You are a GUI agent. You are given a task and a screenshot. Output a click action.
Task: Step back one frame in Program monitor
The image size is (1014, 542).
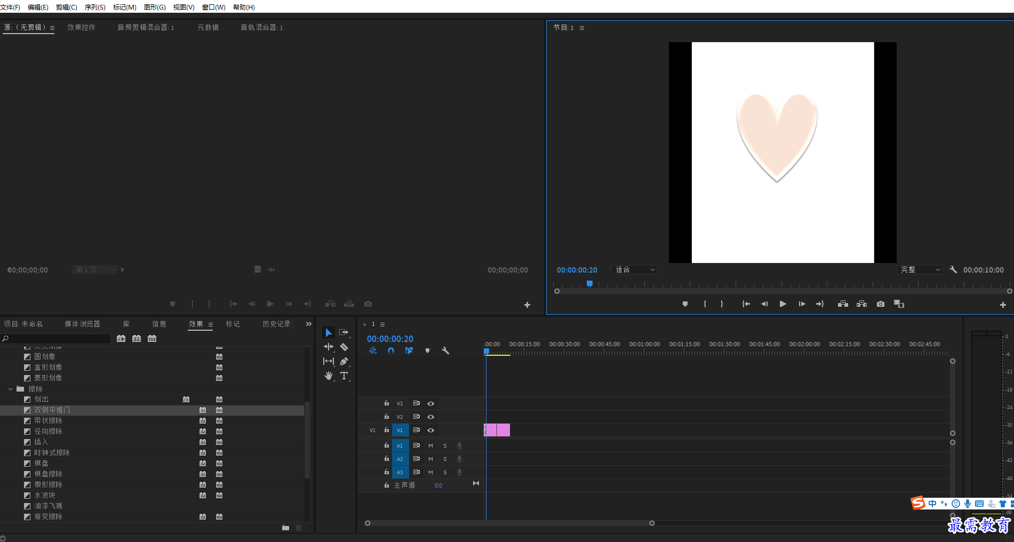click(x=764, y=304)
